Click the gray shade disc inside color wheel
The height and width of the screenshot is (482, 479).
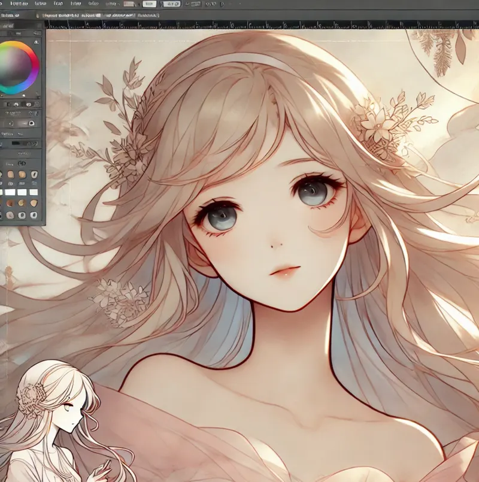[16, 65]
